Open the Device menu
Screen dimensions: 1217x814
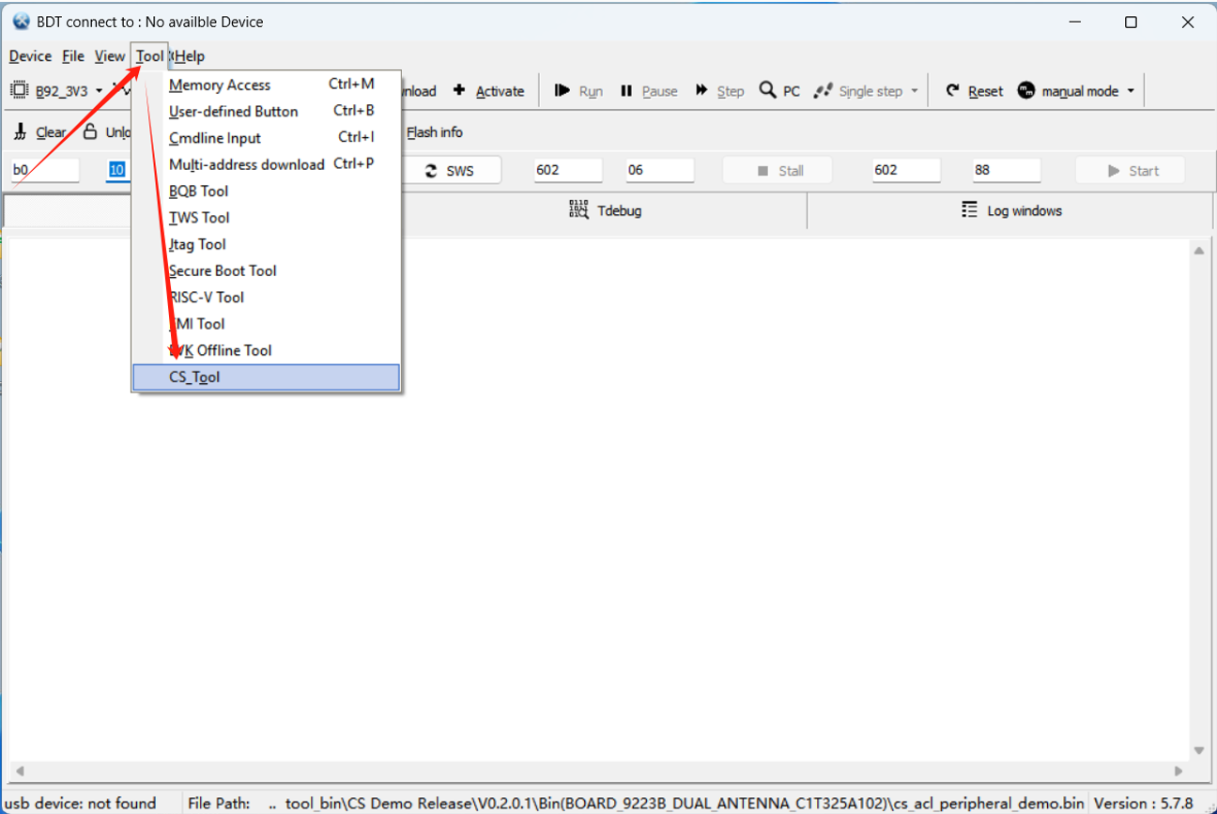click(29, 56)
